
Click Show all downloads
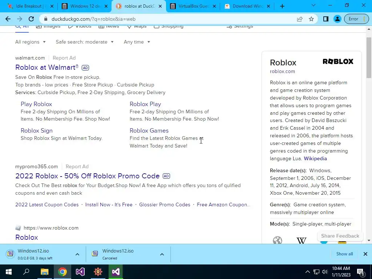click(344, 254)
